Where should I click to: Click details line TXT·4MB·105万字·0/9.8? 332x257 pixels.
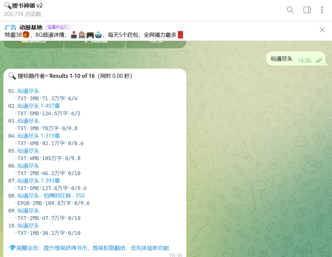[48, 158]
